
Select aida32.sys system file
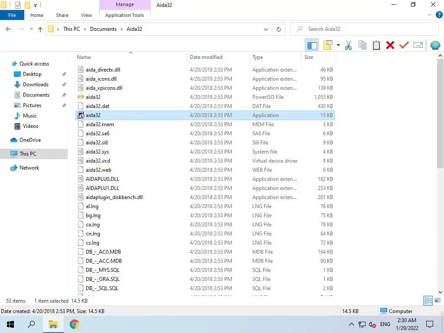pos(97,152)
